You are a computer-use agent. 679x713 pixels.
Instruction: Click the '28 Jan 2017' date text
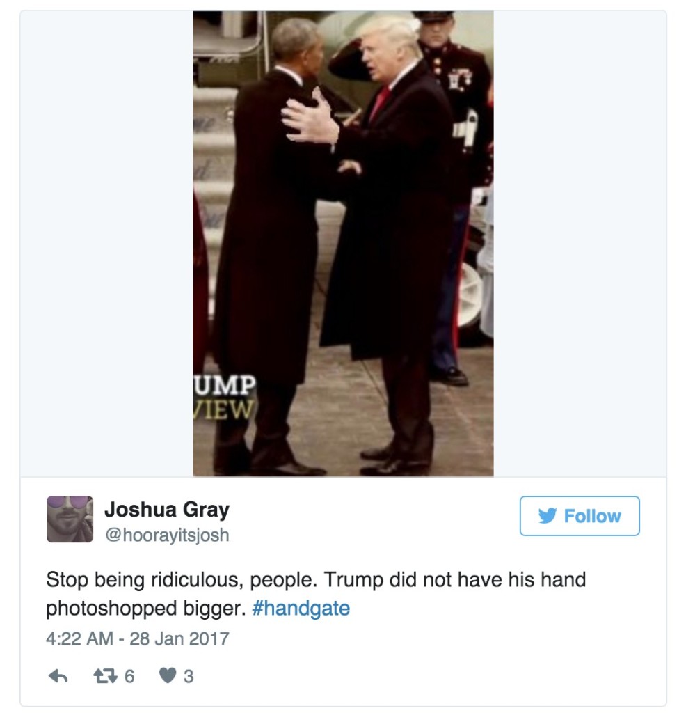[x=179, y=638]
